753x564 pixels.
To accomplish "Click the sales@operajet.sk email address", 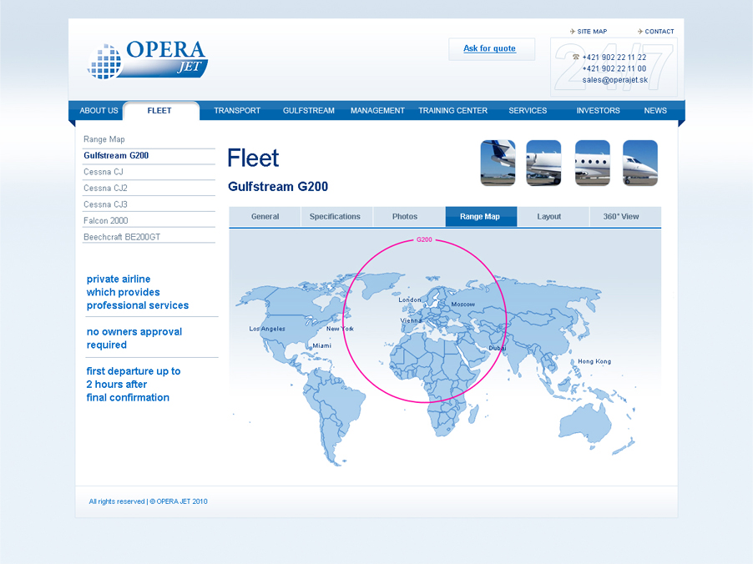I will point(615,80).
